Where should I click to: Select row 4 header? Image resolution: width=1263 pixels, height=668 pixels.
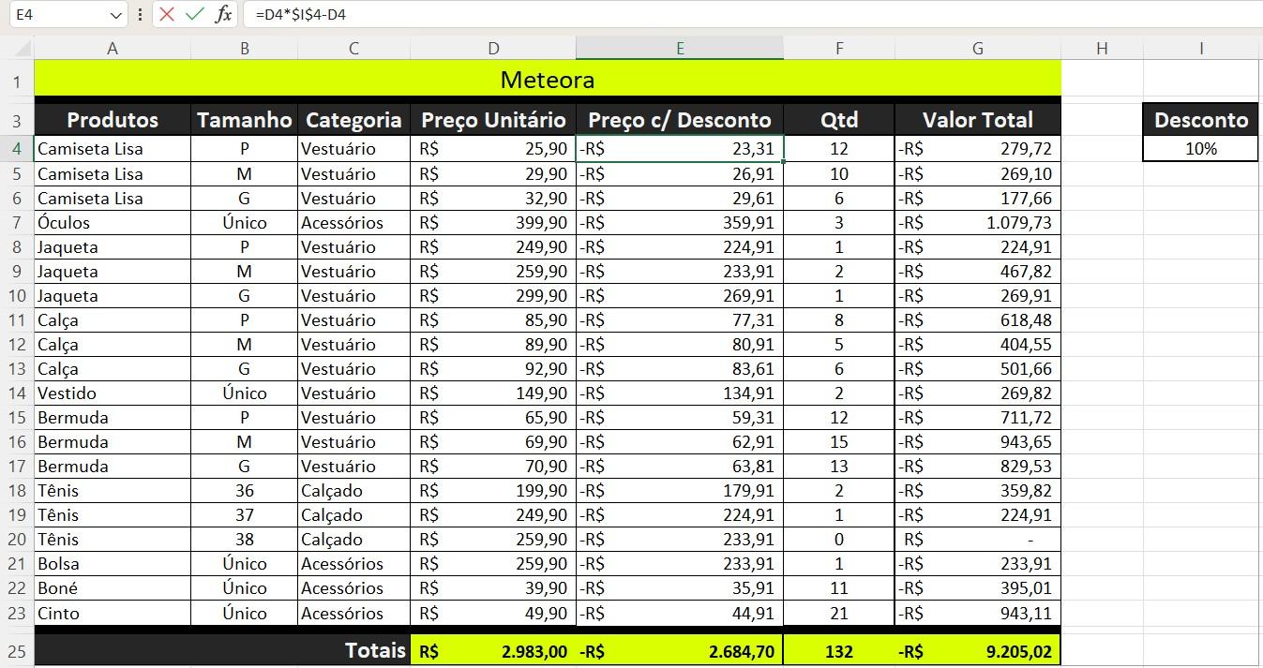point(17,148)
